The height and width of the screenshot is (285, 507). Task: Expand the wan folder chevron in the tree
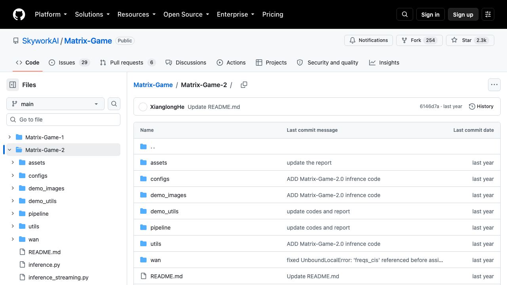(13, 239)
